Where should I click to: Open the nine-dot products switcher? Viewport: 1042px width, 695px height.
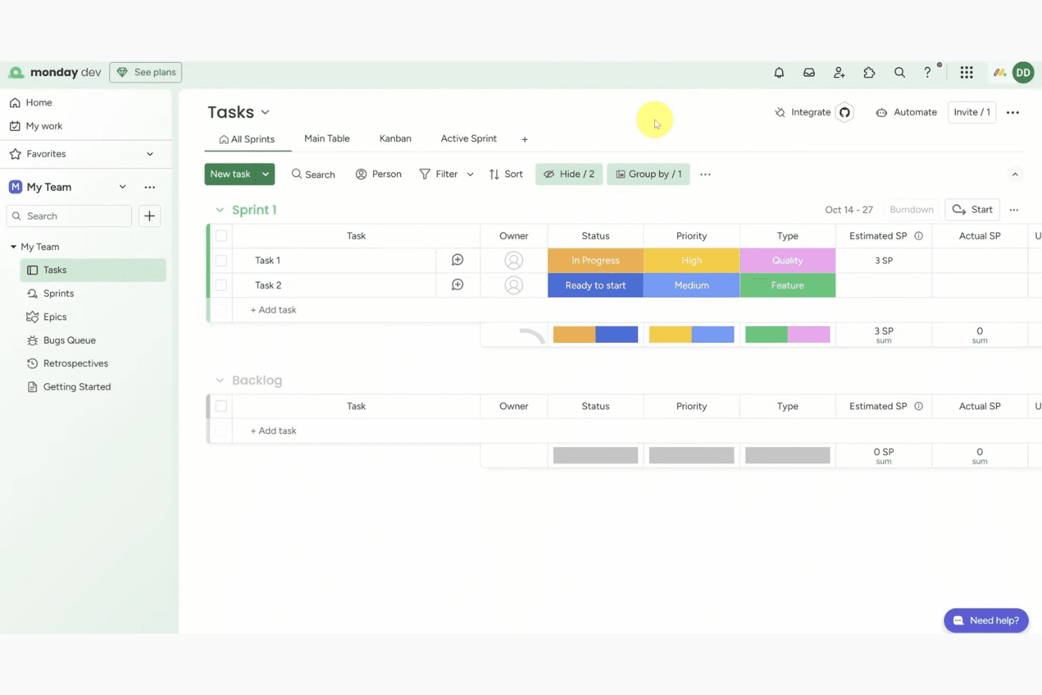(967, 73)
